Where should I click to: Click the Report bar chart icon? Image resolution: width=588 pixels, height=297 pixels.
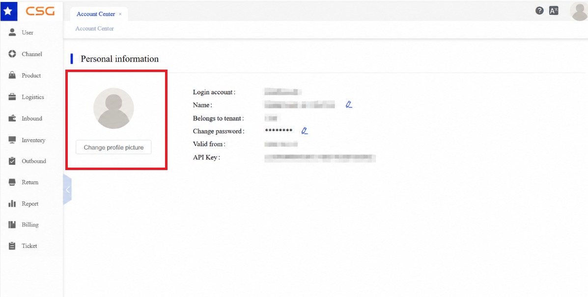coord(12,203)
